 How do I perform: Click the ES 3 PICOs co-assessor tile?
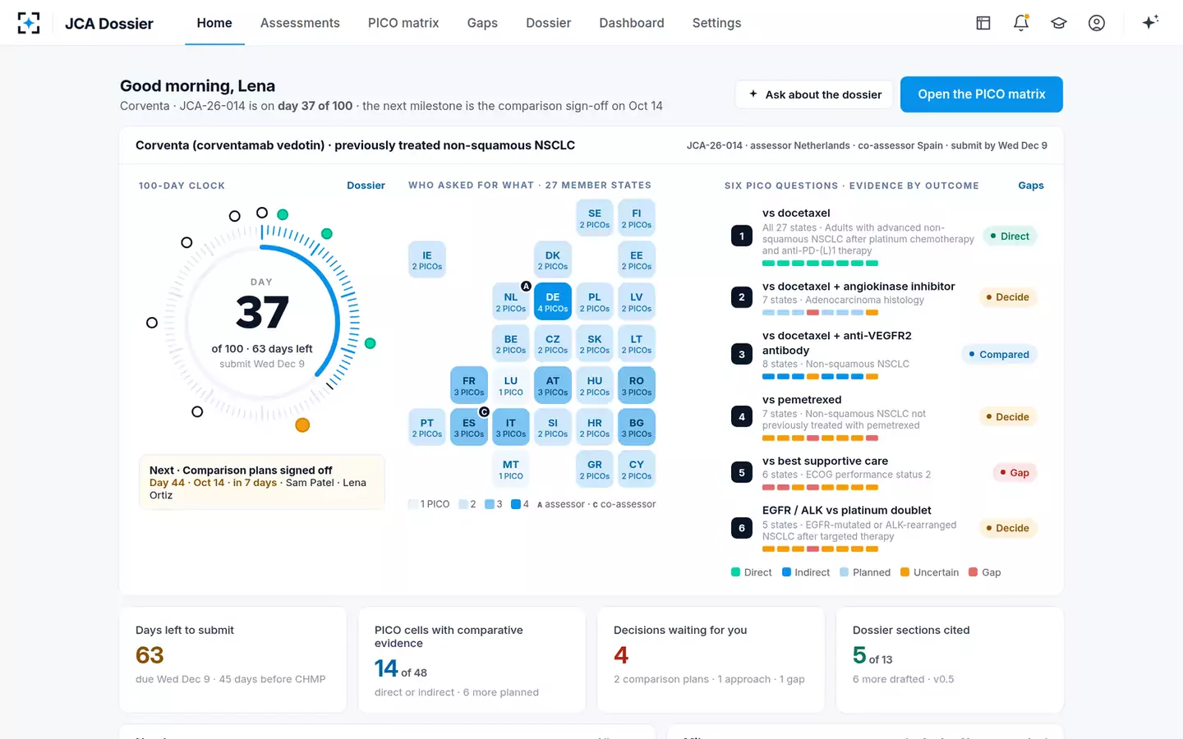pos(469,427)
